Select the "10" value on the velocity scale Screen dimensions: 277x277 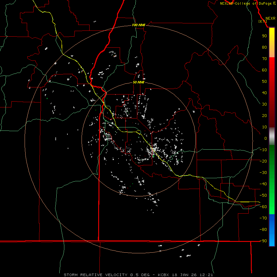264,127
